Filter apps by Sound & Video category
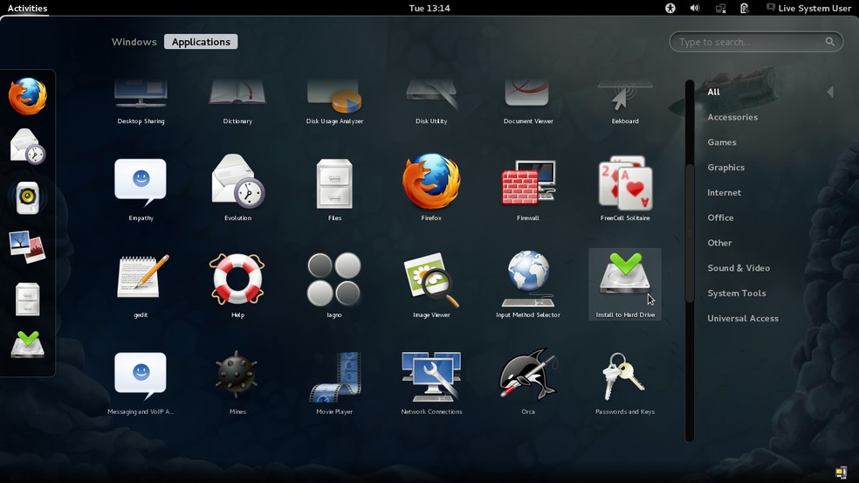The width and height of the screenshot is (859, 483). pyautogui.click(x=739, y=268)
